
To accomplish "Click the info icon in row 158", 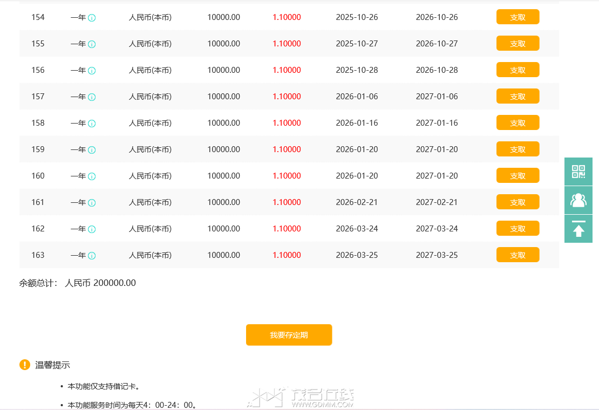I will (92, 124).
